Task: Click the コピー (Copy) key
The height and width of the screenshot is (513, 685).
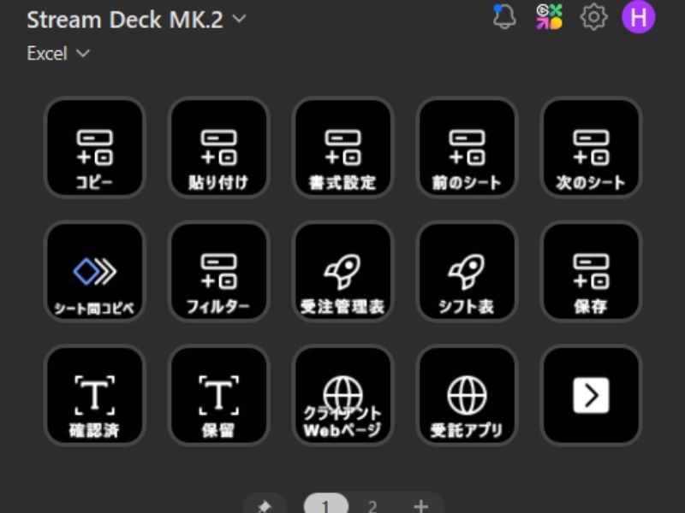Action: pyautogui.click(x=94, y=148)
